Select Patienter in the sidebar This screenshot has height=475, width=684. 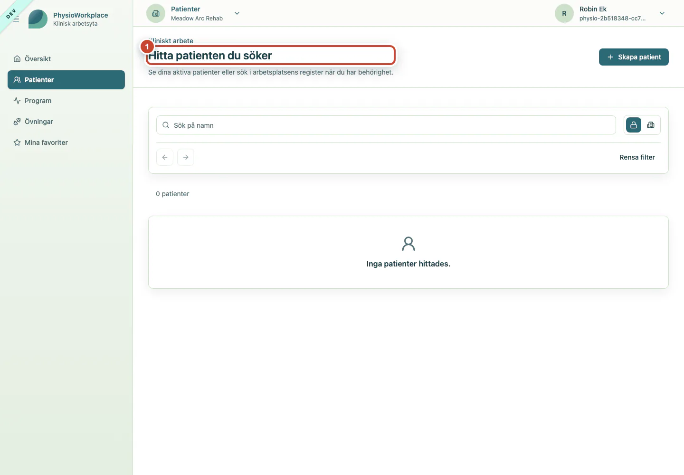66,80
